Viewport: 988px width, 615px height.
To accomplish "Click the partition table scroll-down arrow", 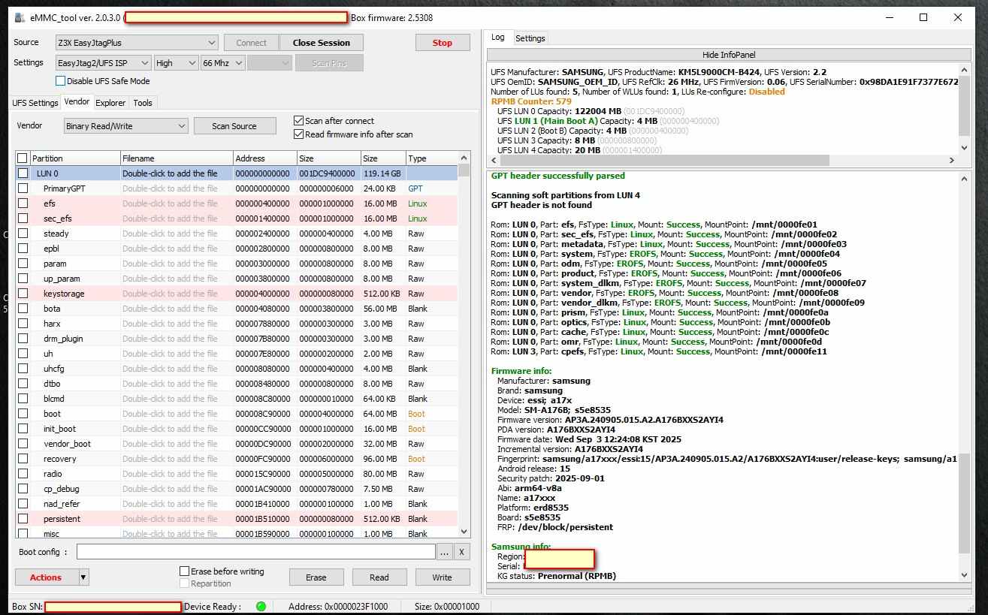I will click(x=464, y=532).
